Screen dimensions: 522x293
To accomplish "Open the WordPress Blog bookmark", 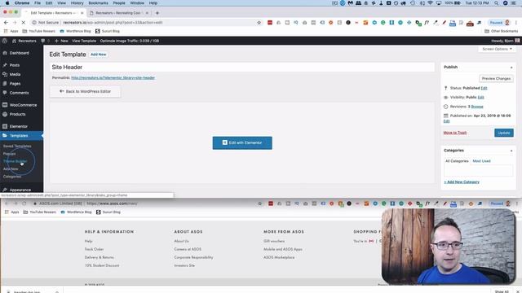I will (75, 31).
